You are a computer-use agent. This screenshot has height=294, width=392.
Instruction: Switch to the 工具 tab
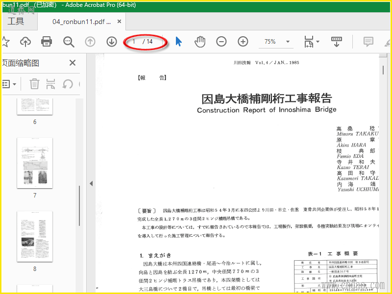click(x=16, y=21)
